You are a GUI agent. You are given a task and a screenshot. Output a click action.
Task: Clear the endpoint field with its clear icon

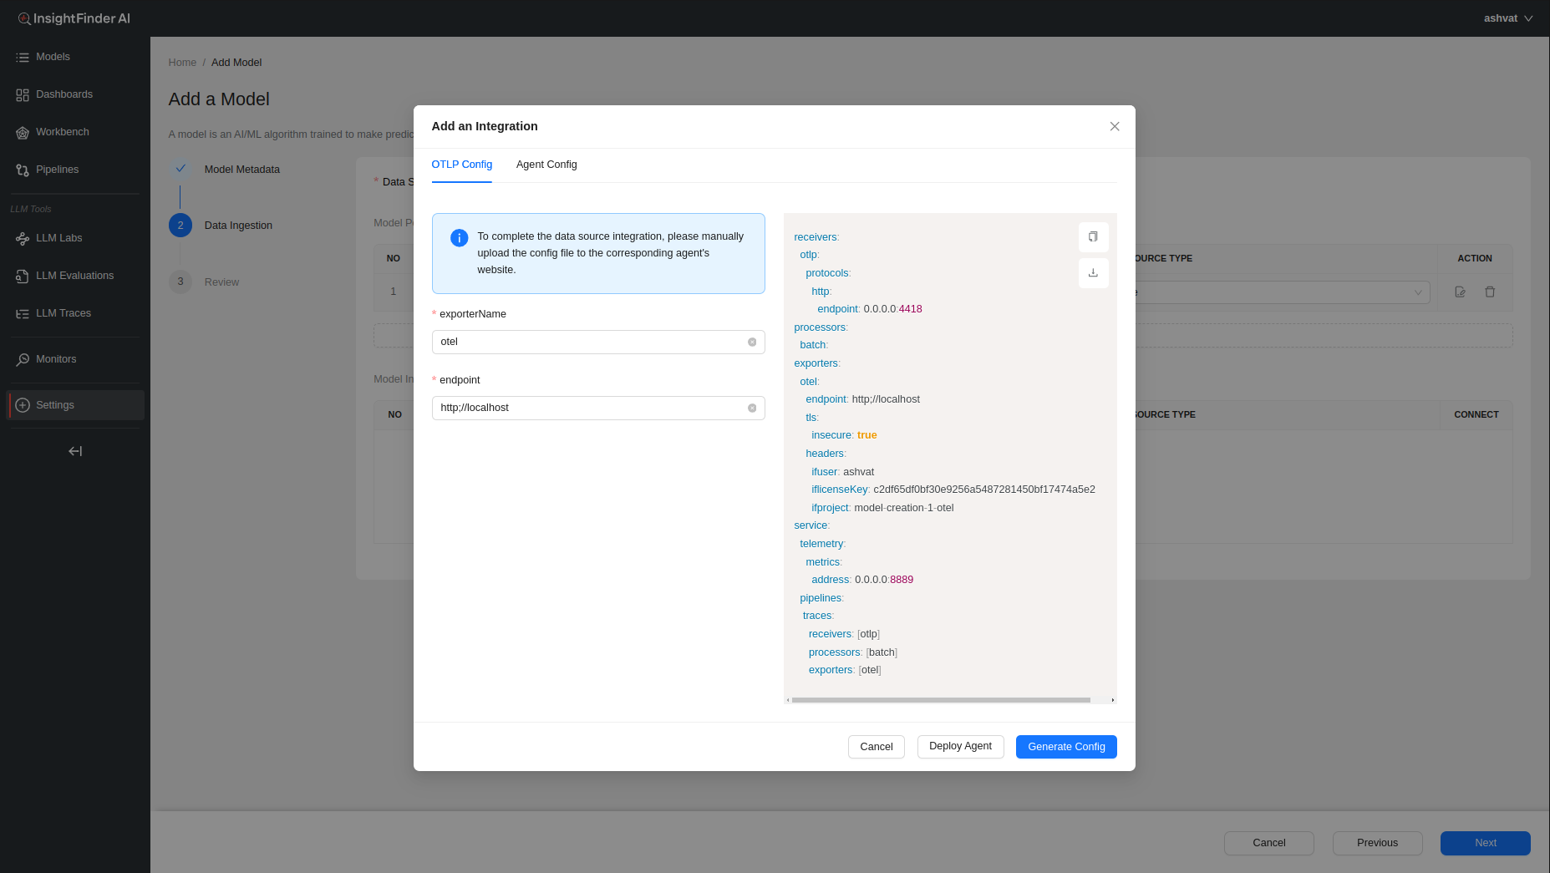[752, 408]
